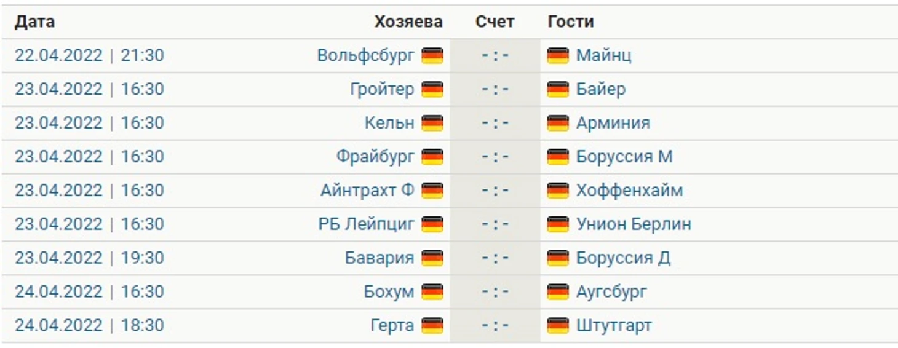Click the flag icon next to Бавария
Image resolution: width=898 pixels, height=348 pixels.
point(432,258)
